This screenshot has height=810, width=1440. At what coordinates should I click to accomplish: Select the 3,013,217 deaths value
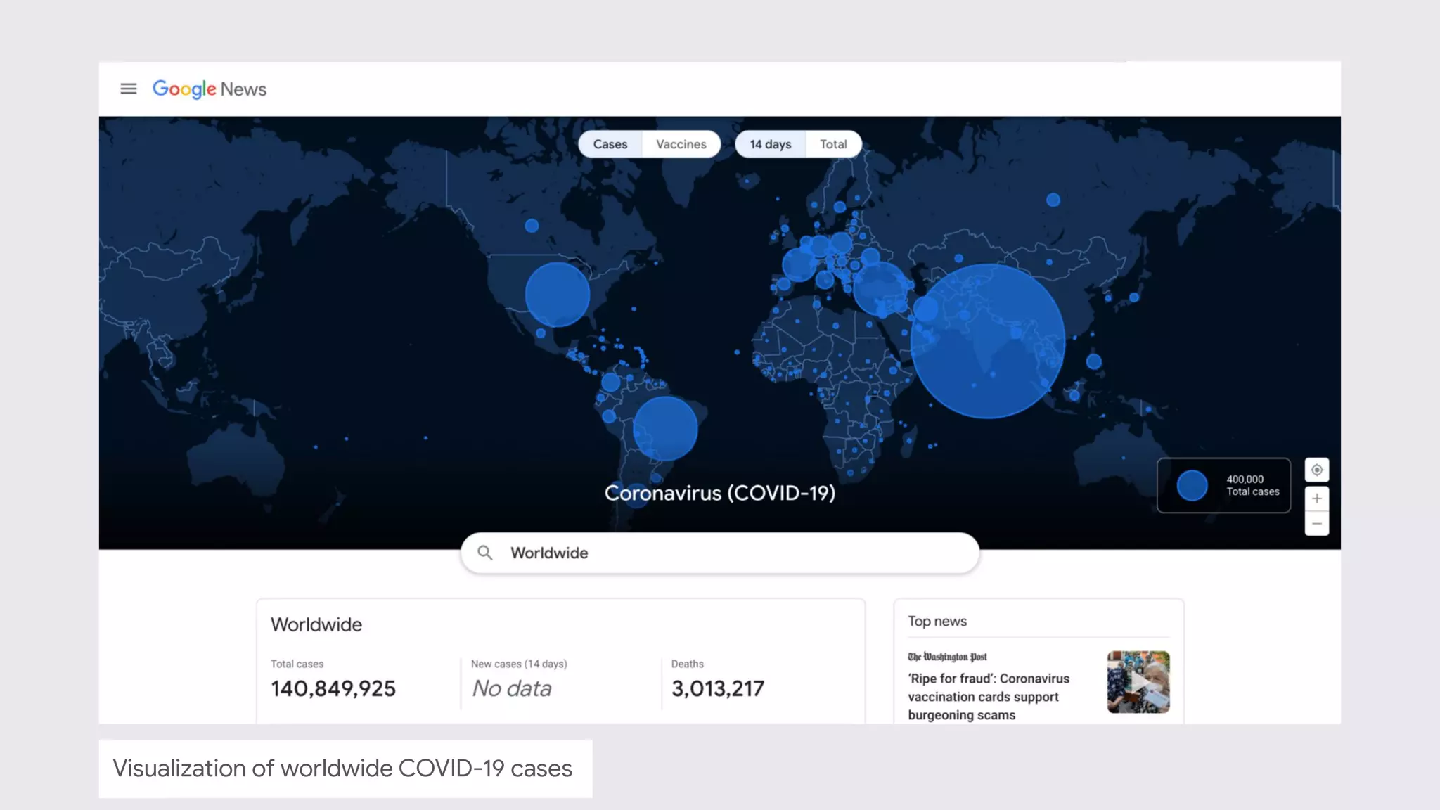click(x=718, y=688)
